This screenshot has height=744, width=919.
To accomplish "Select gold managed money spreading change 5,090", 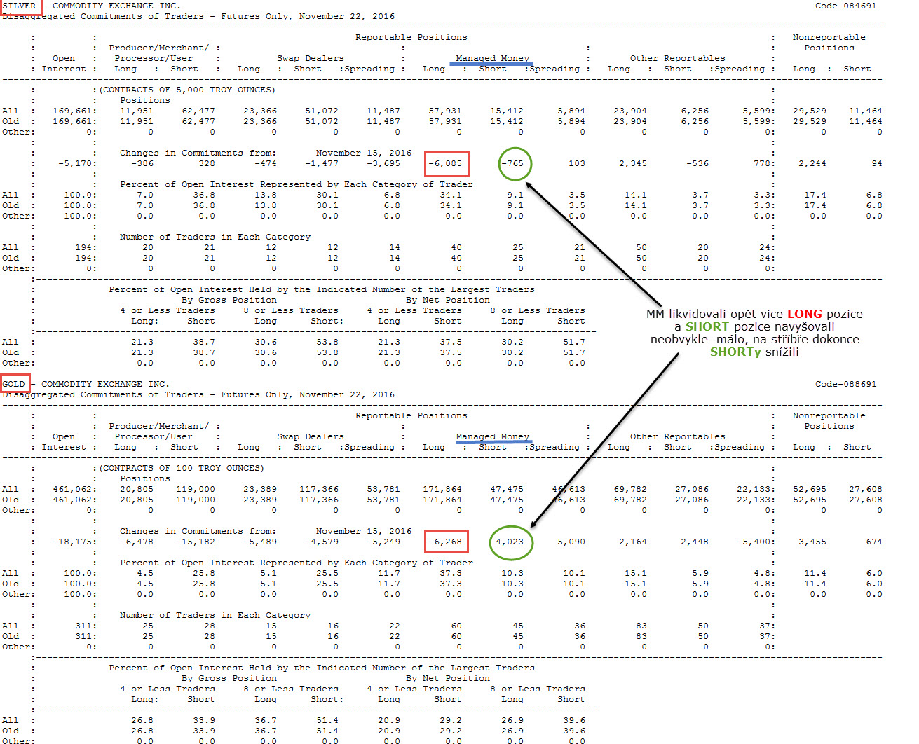I will click(571, 542).
